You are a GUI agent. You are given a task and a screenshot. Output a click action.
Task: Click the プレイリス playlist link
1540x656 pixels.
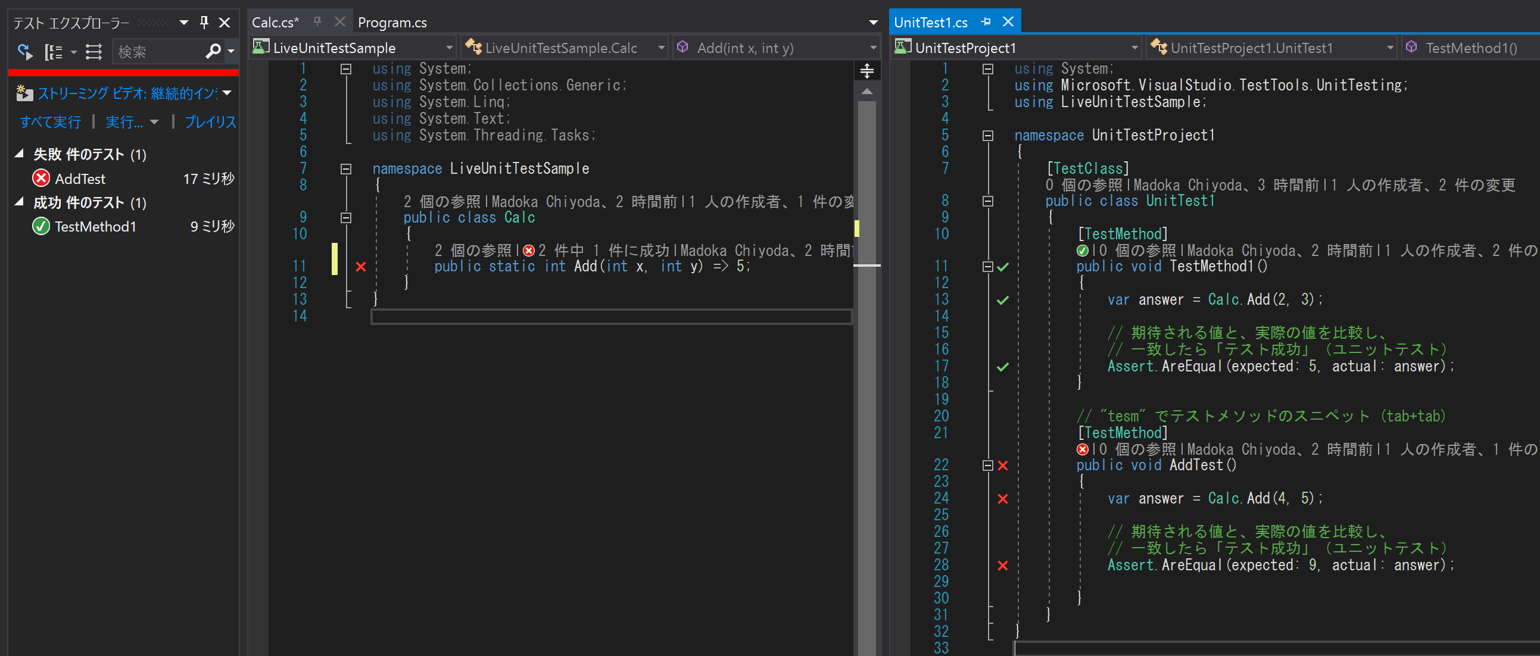(210, 122)
